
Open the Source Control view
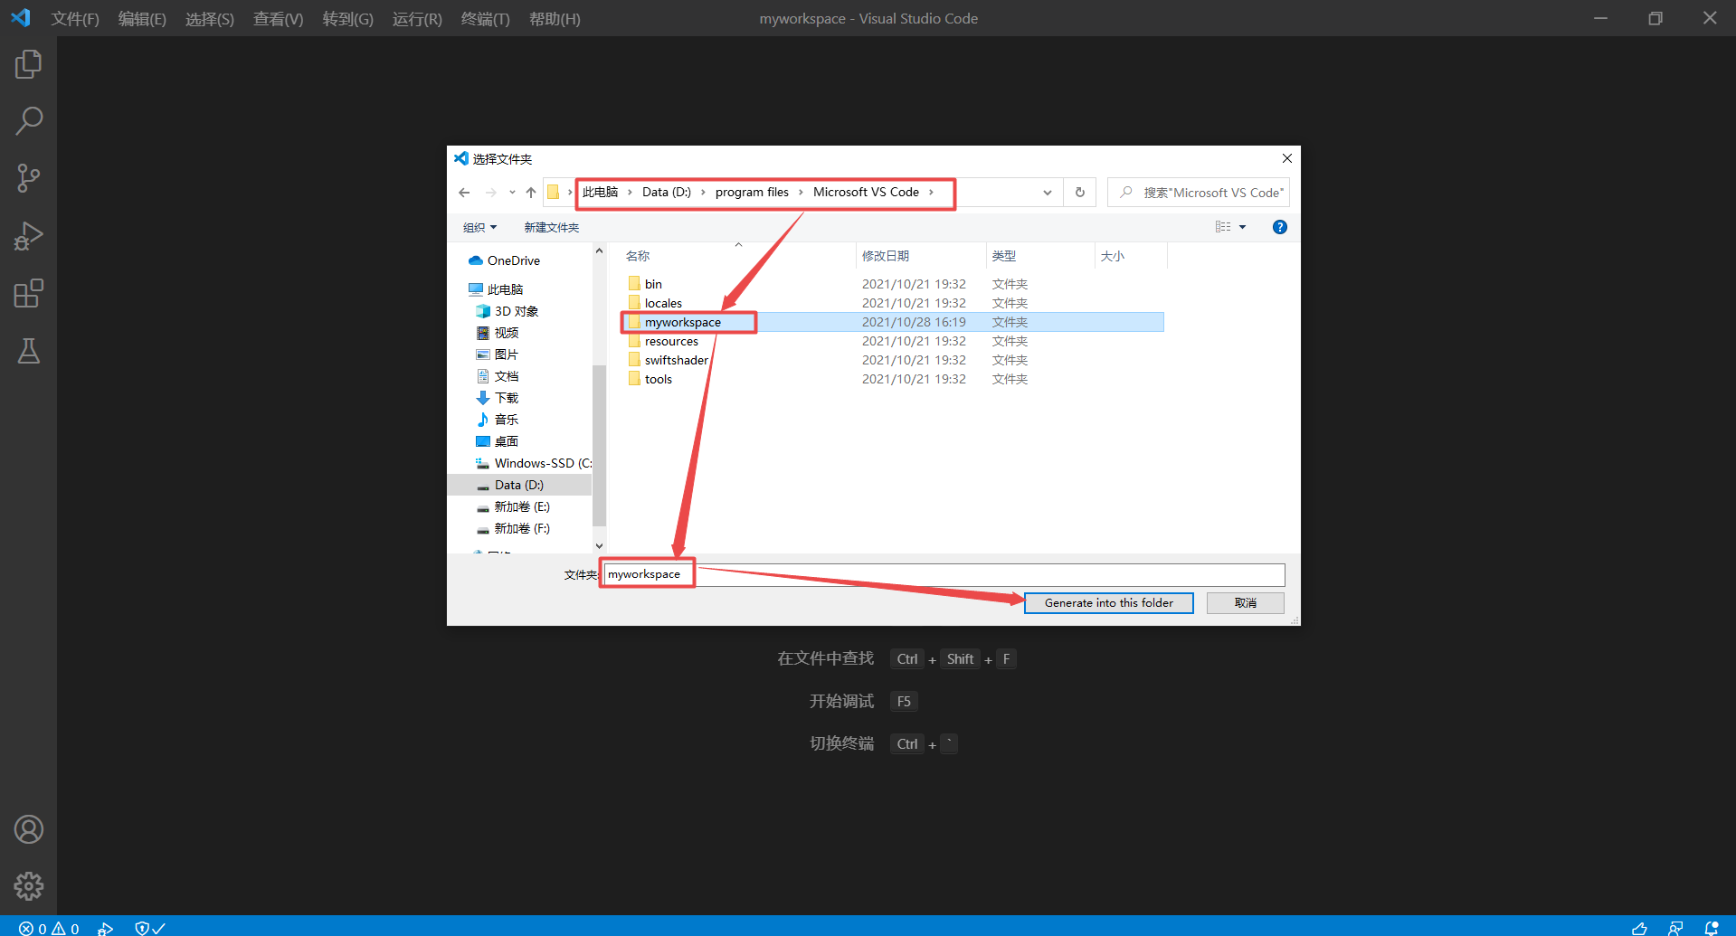coord(28,178)
